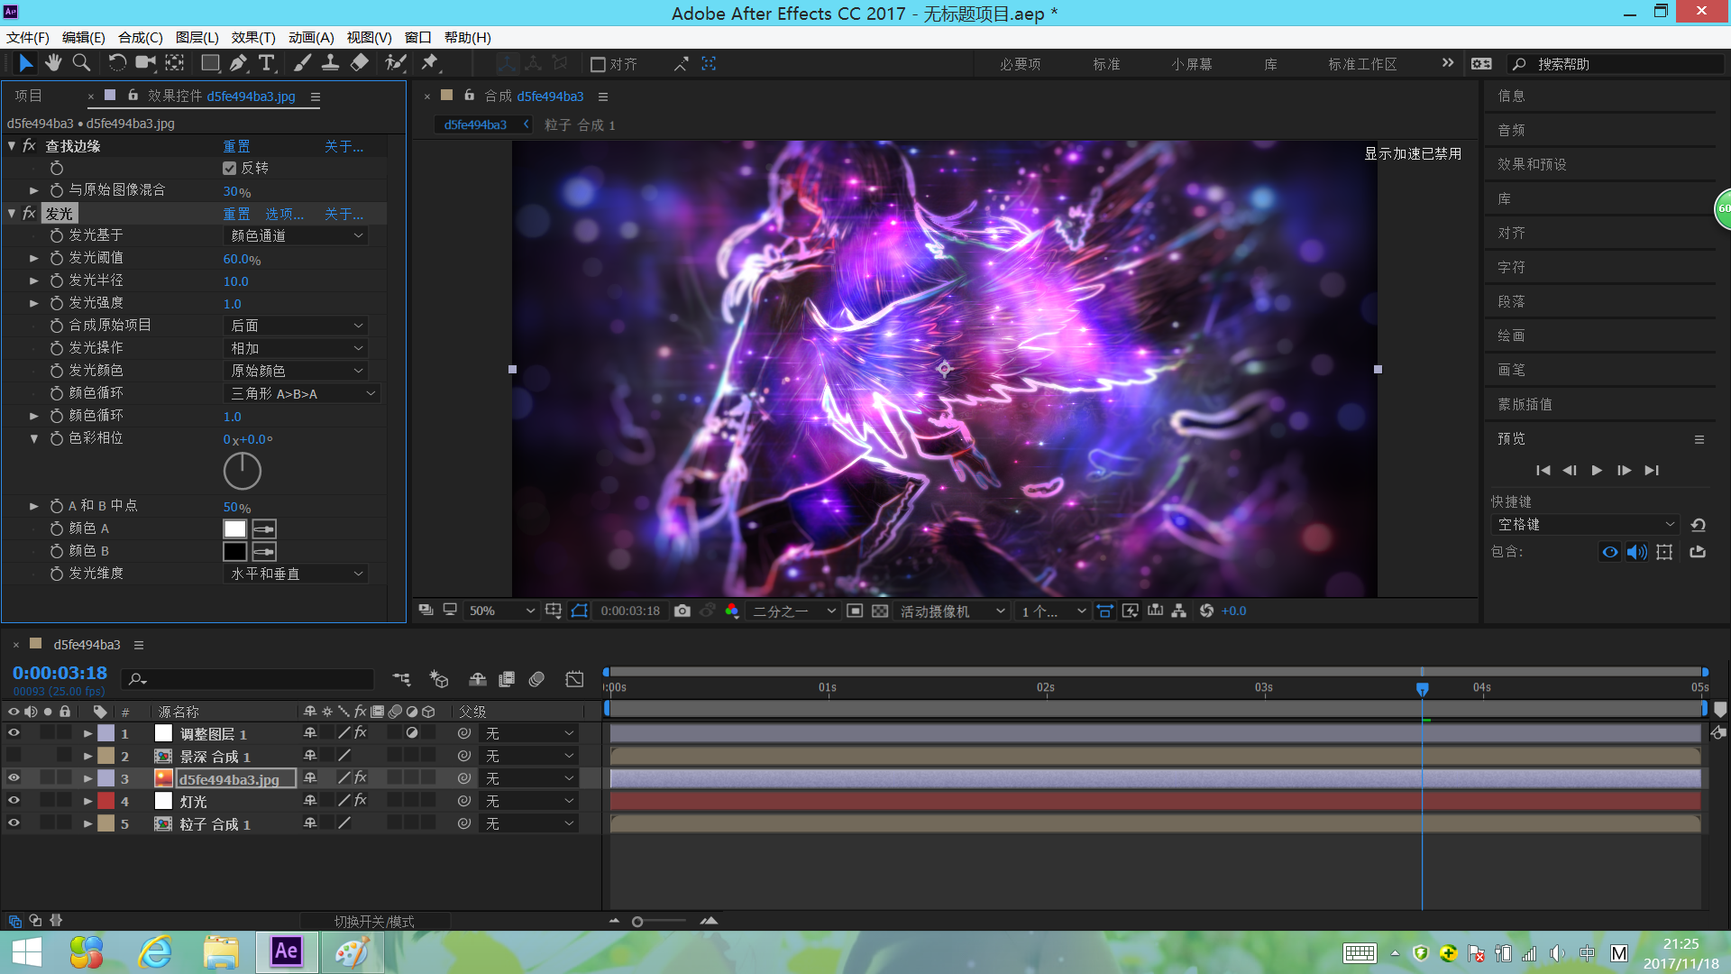The image size is (1731, 974).
Task: Select the Roto Brush tool
Action: click(x=395, y=63)
